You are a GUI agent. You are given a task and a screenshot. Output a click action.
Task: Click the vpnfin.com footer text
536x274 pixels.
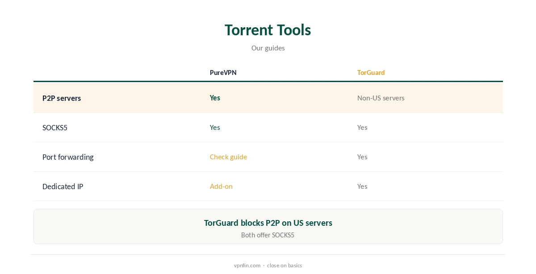click(x=247, y=265)
